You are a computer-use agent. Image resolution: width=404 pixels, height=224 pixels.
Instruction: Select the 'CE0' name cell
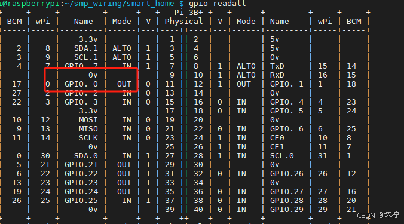[x=277, y=138]
